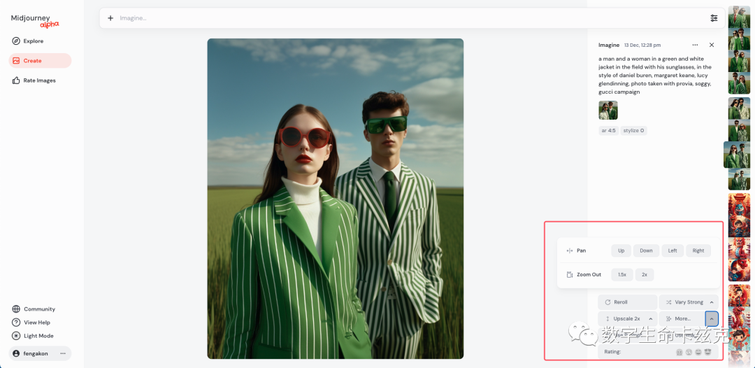Open the prompt settings sliders icon
This screenshot has width=755, height=368.
714,17
